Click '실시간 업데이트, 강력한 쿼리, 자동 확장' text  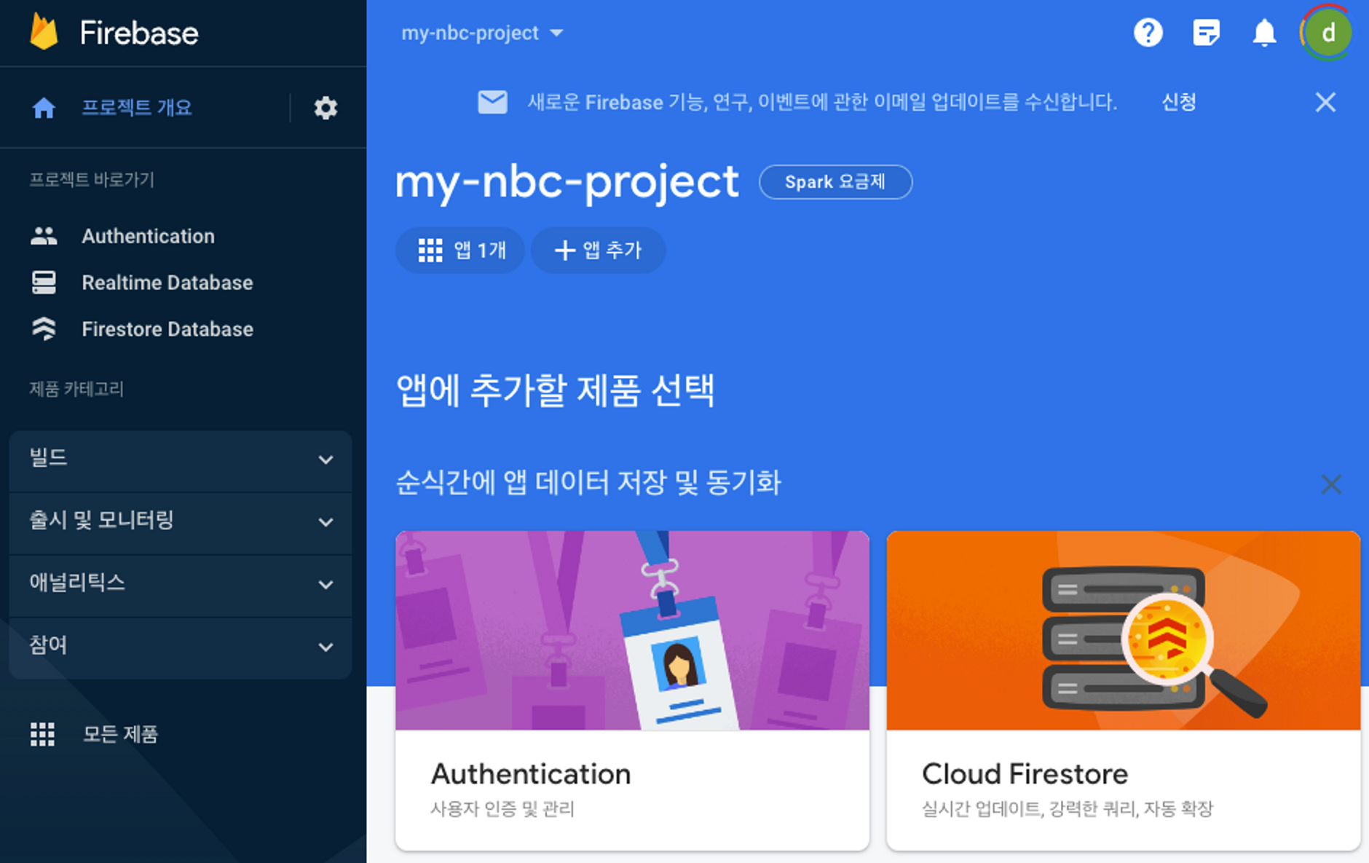[x=1068, y=809]
